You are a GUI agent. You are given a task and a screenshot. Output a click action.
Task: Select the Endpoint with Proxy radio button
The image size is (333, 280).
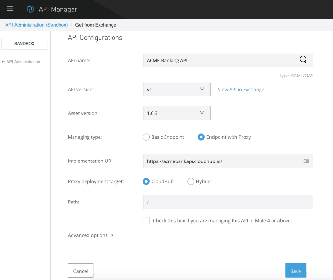coord(202,137)
